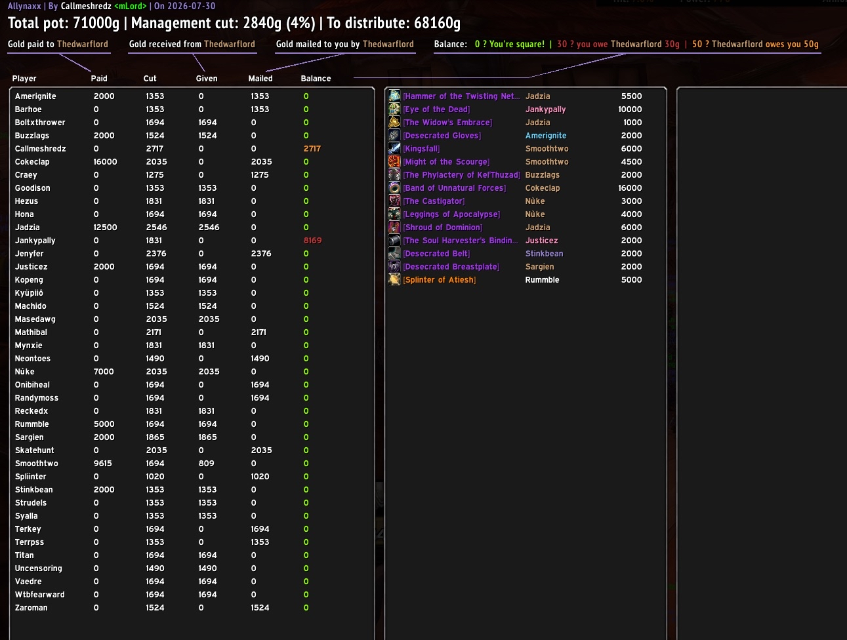The image size is (847, 640).
Task: Click the [Band of Unnatural Forces] link
Action: tap(455, 188)
